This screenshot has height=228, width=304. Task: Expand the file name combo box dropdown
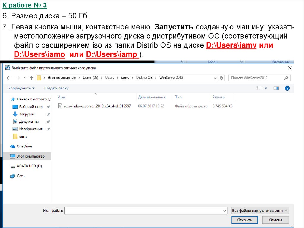click(x=224, y=210)
